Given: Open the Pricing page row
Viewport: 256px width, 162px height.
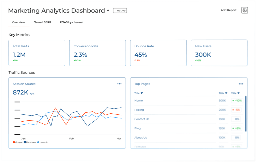Looking at the screenshot, I should pyautogui.click(x=139, y=110).
